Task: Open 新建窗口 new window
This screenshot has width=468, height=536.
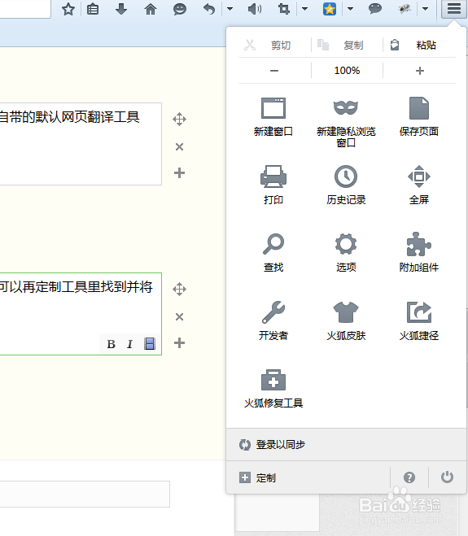Action: pos(273,117)
